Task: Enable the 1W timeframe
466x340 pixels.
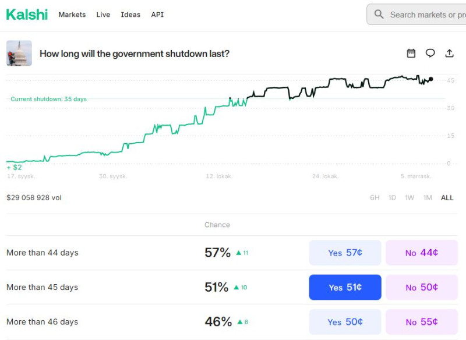Action: (x=409, y=197)
